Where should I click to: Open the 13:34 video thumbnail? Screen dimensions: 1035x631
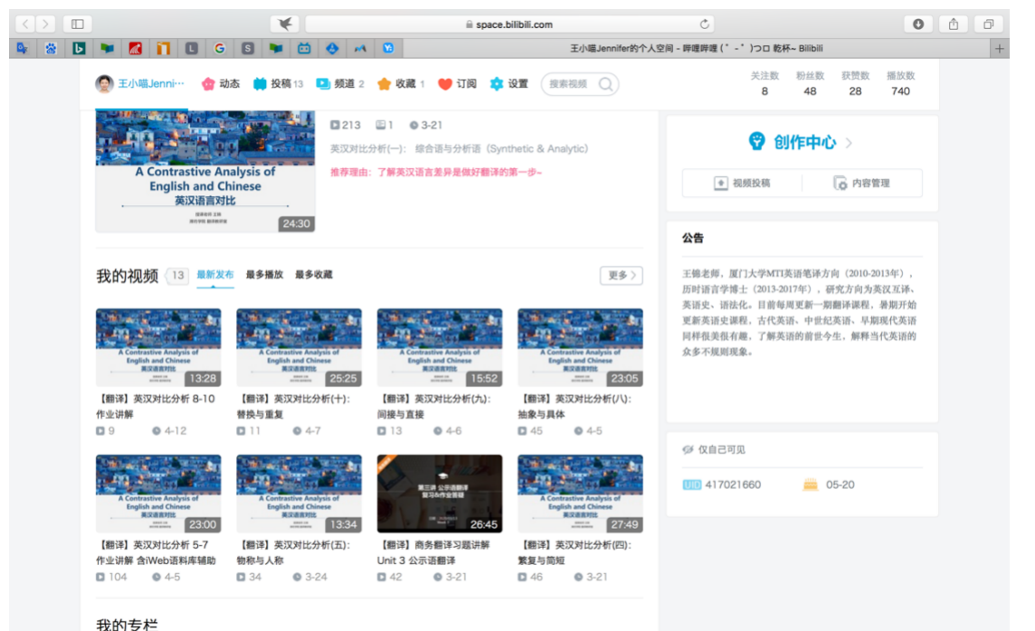[299, 494]
